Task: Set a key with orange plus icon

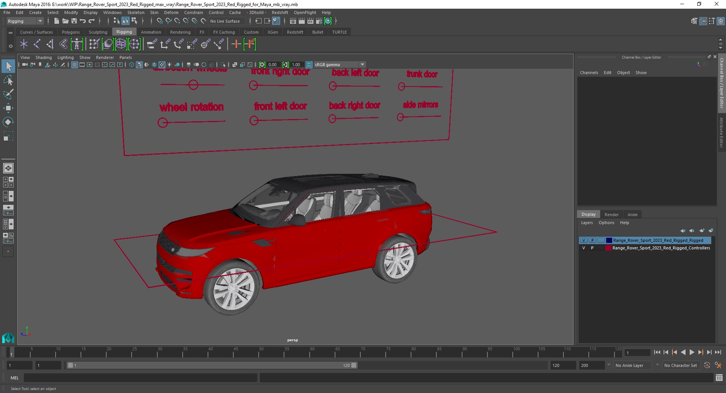Action: click(x=236, y=44)
